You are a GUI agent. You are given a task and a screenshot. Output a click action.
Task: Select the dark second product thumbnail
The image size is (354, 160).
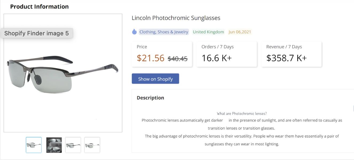coord(53,145)
